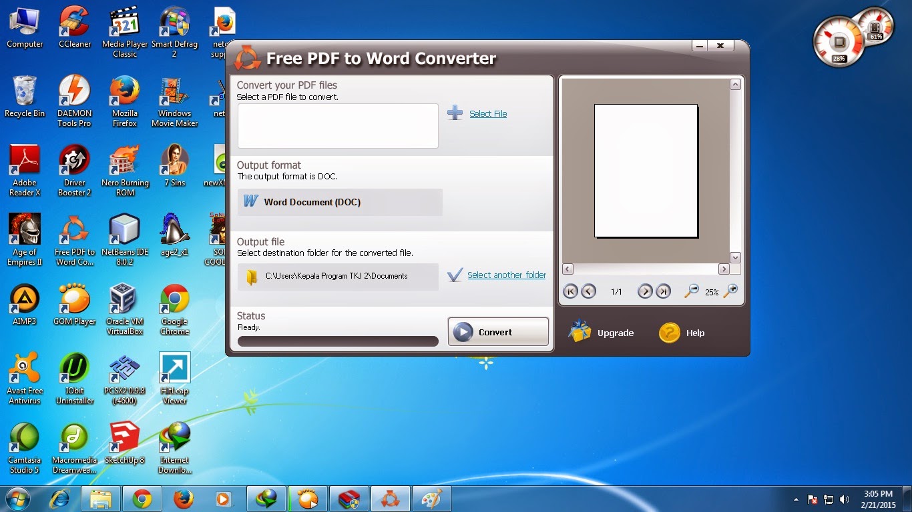Select SketchUp 8 desktop icon
Screen dimensions: 912x512
(125, 444)
